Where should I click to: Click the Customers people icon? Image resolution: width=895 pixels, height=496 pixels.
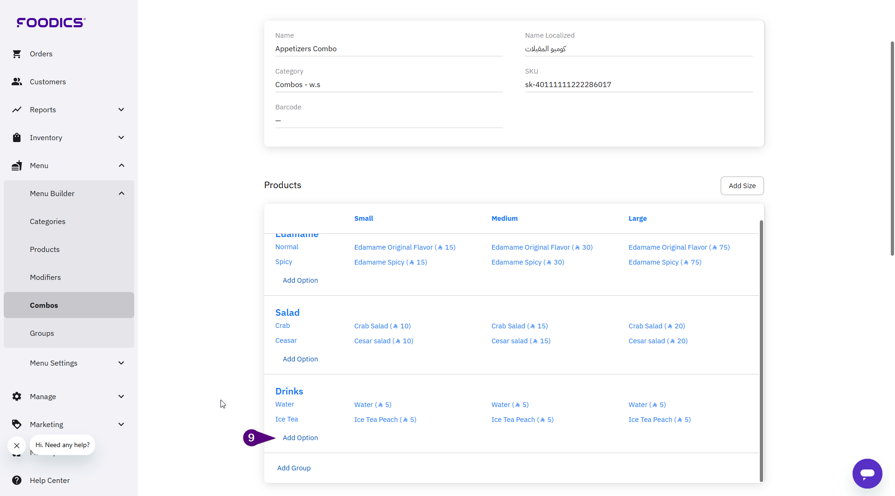click(17, 82)
